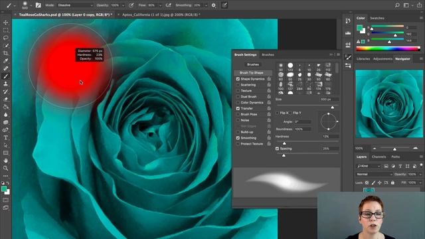
Task: Select the Rectangular Marquee tool
Action: point(6,30)
